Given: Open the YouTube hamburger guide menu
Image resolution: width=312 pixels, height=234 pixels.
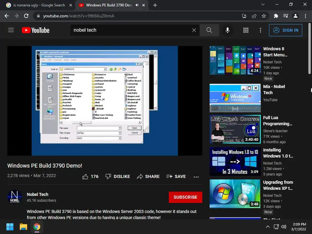Looking at the screenshot, I should click(x=11, y=30).
